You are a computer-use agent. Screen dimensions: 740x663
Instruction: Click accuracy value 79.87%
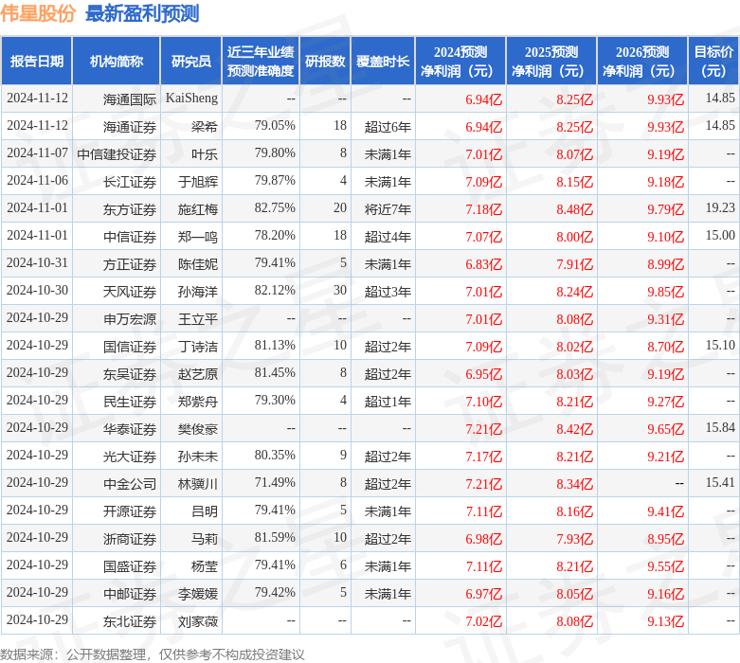275,180
